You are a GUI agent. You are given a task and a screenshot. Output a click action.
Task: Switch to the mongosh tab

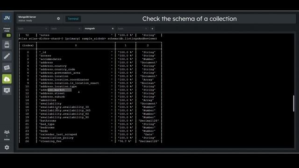pyautogui.click(x=90, y=28)
